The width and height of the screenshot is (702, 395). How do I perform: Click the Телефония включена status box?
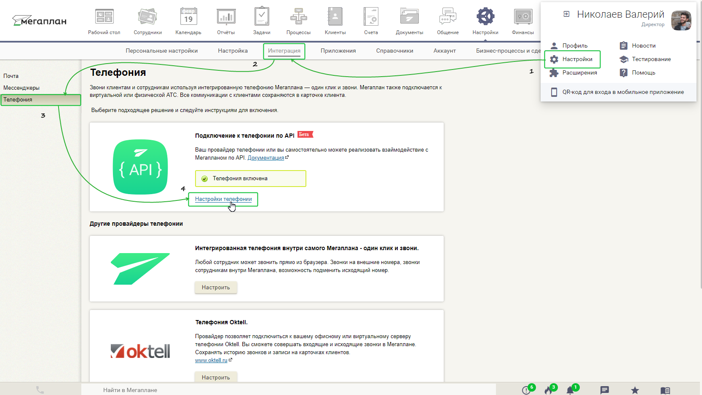click(x=251, y=179)
